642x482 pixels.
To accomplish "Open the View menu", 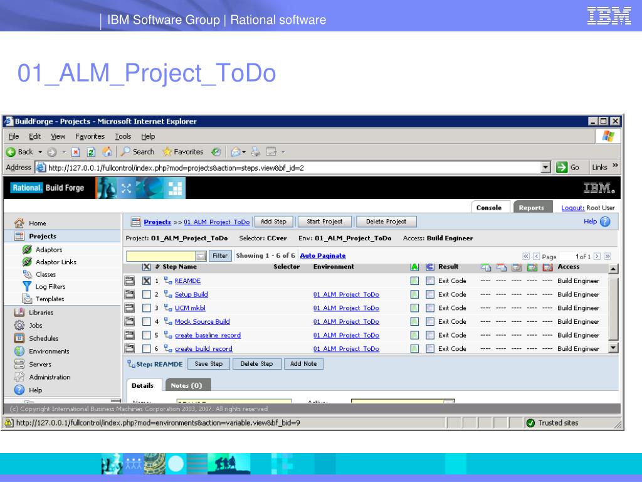I will [x=58, y=136].
